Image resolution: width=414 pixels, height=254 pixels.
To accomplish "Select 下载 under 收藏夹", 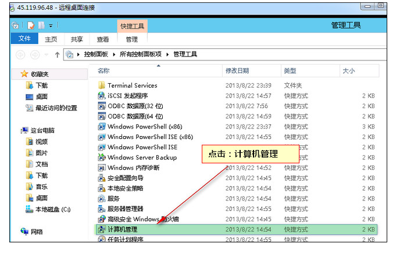I will coord(41,85).
